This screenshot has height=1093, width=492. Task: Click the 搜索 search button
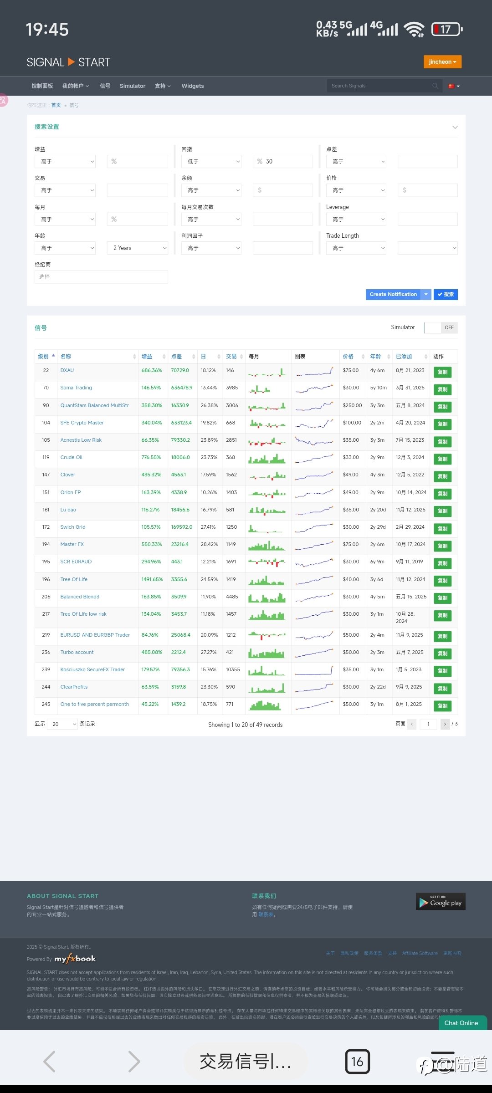pos(446,295)
